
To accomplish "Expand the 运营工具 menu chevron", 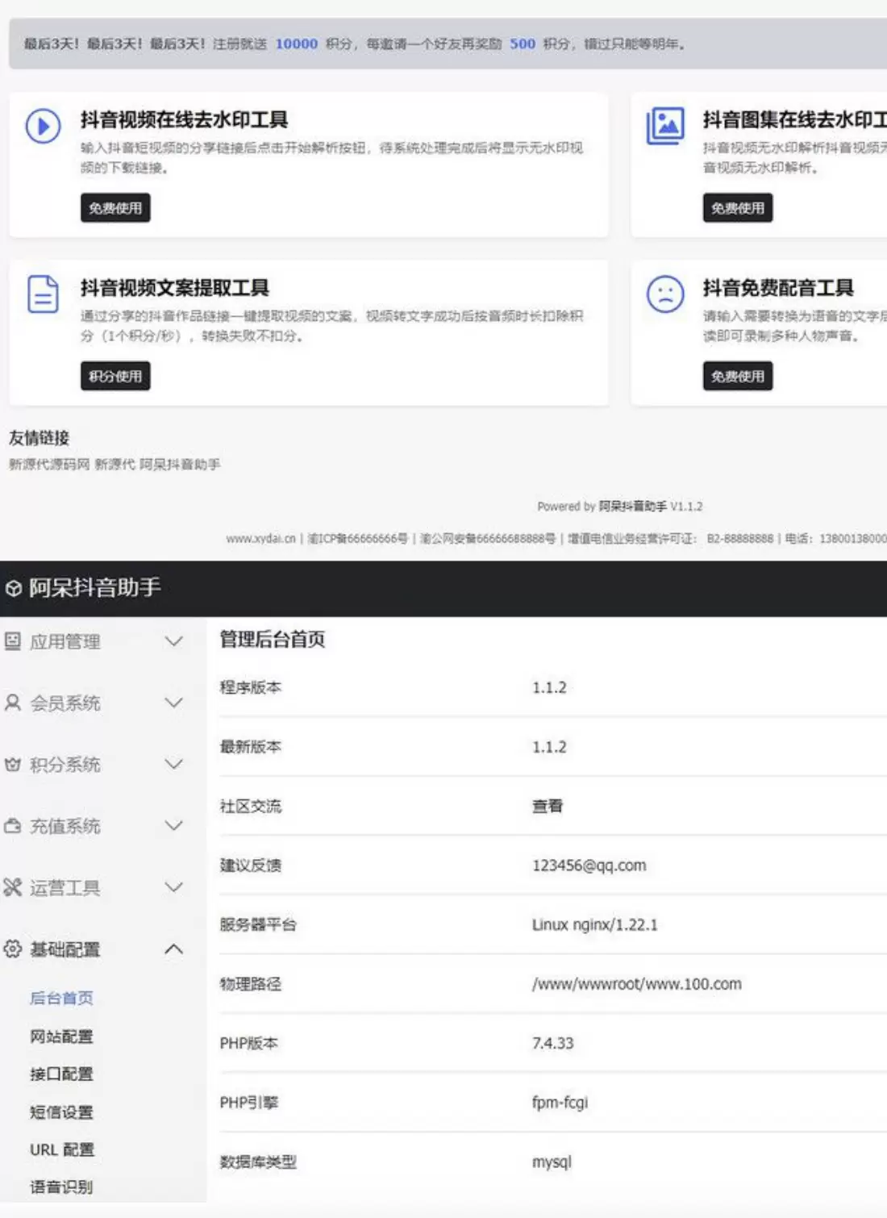I will [x=173, y=887].
